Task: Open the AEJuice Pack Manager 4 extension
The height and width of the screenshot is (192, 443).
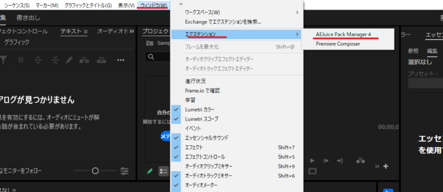Action: click(343, 34)
